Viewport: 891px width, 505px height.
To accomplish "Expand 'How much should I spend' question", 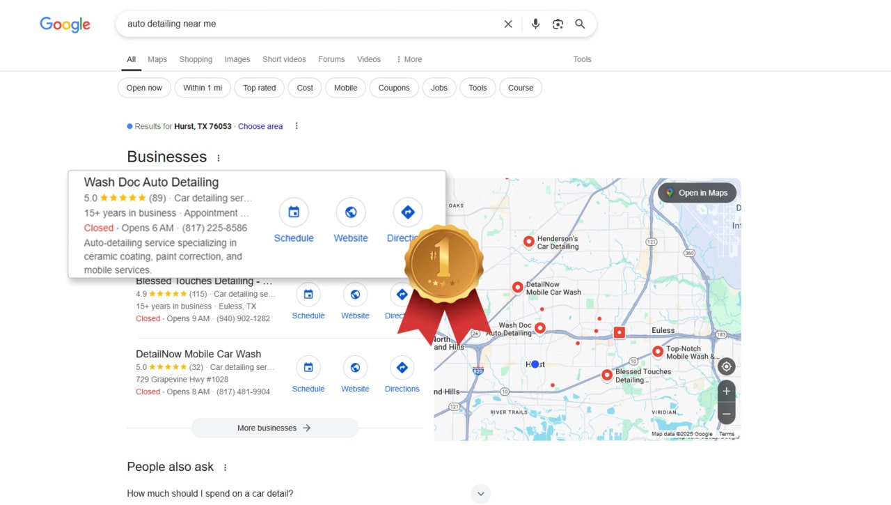I will (x=480, y=494).
